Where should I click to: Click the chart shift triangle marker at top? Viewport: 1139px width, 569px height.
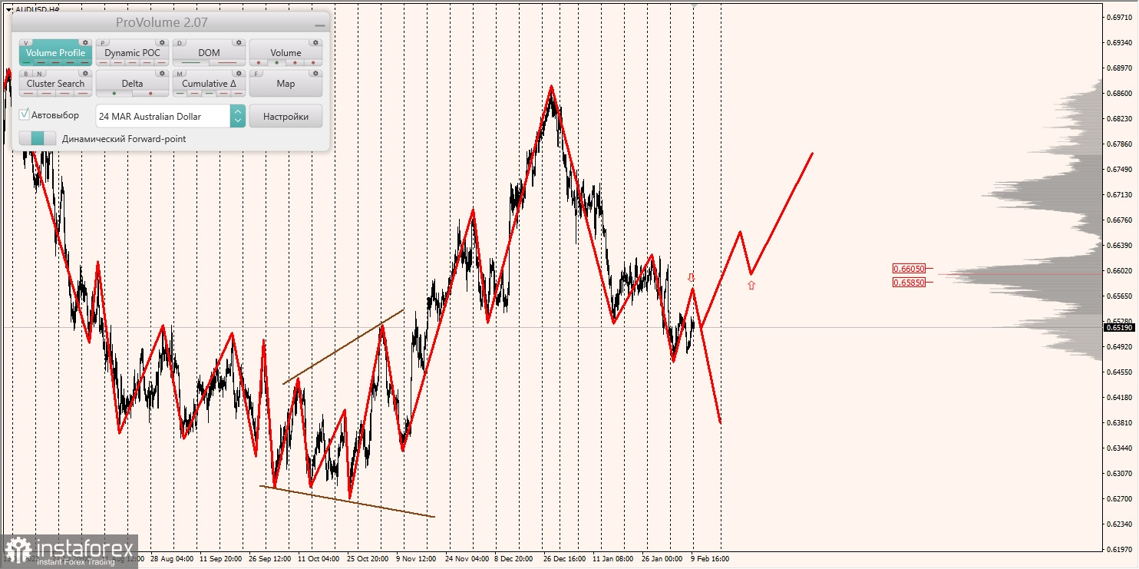pyautogui.click(x=695, y=4)
